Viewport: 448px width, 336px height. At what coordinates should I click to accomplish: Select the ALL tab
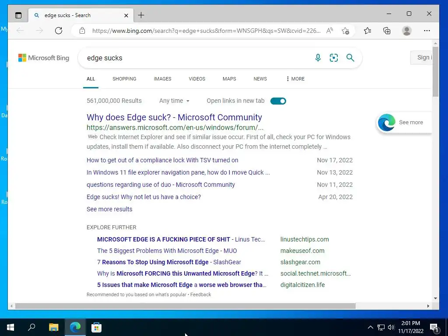pyautogui.click(x=91, y=79)
